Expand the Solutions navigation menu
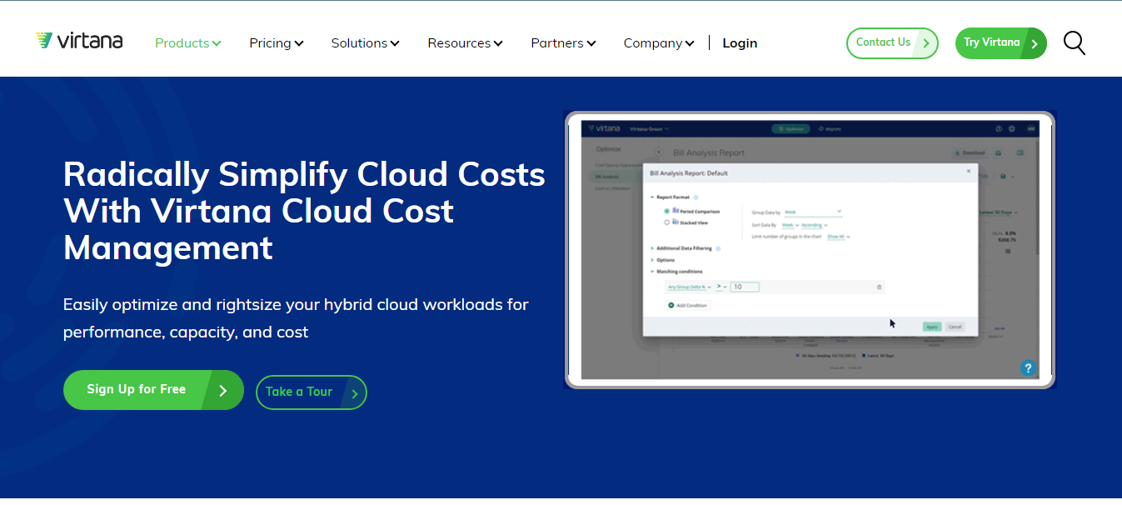The height and width of the screenshot is (505, 1122). pyautogui.click(x=366, y=43)
